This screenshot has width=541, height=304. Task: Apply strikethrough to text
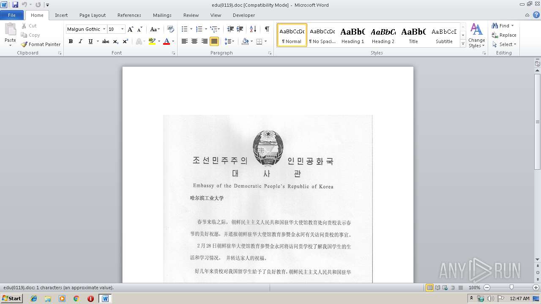coord(106,41)
